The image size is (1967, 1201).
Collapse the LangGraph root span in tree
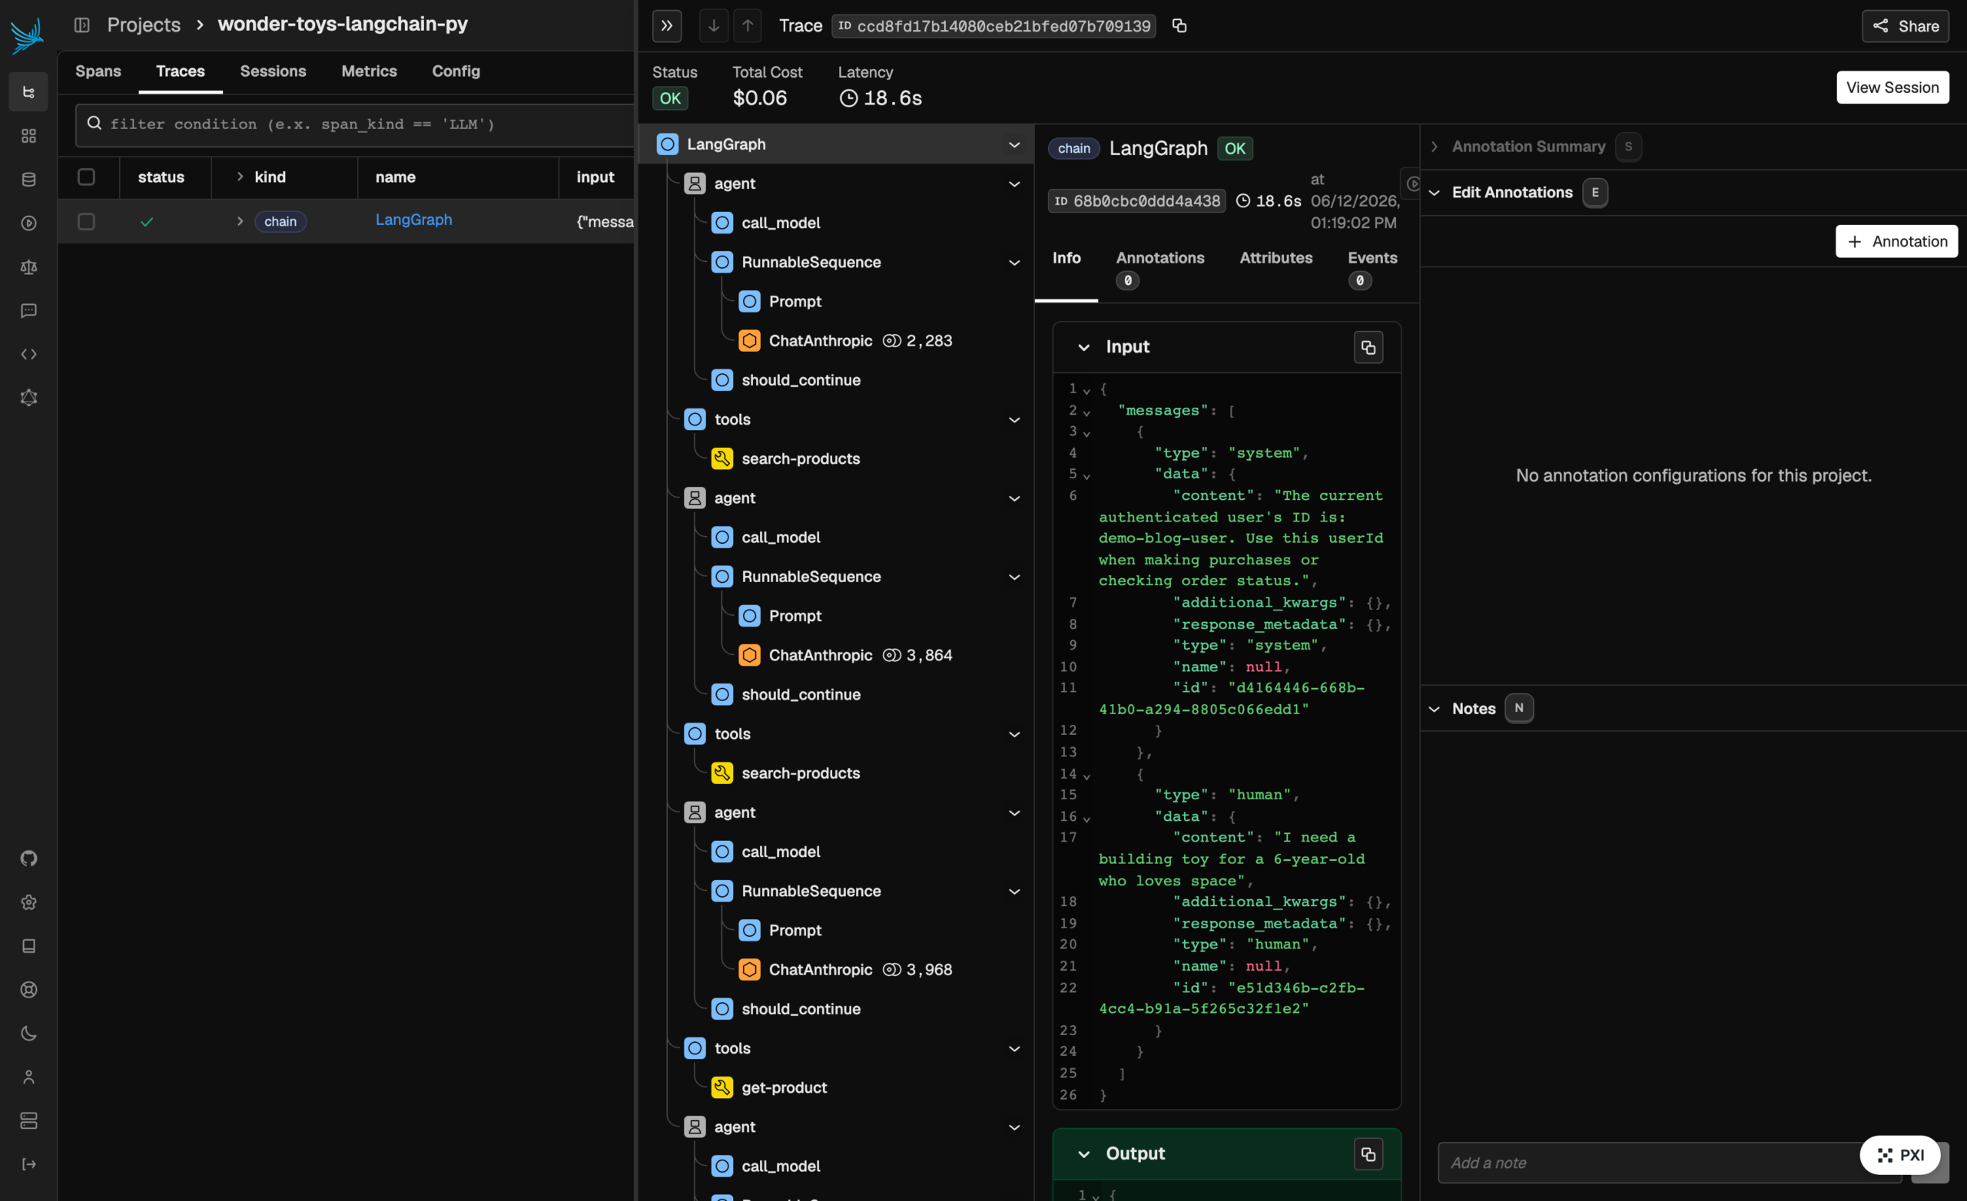pos(1013,144)
